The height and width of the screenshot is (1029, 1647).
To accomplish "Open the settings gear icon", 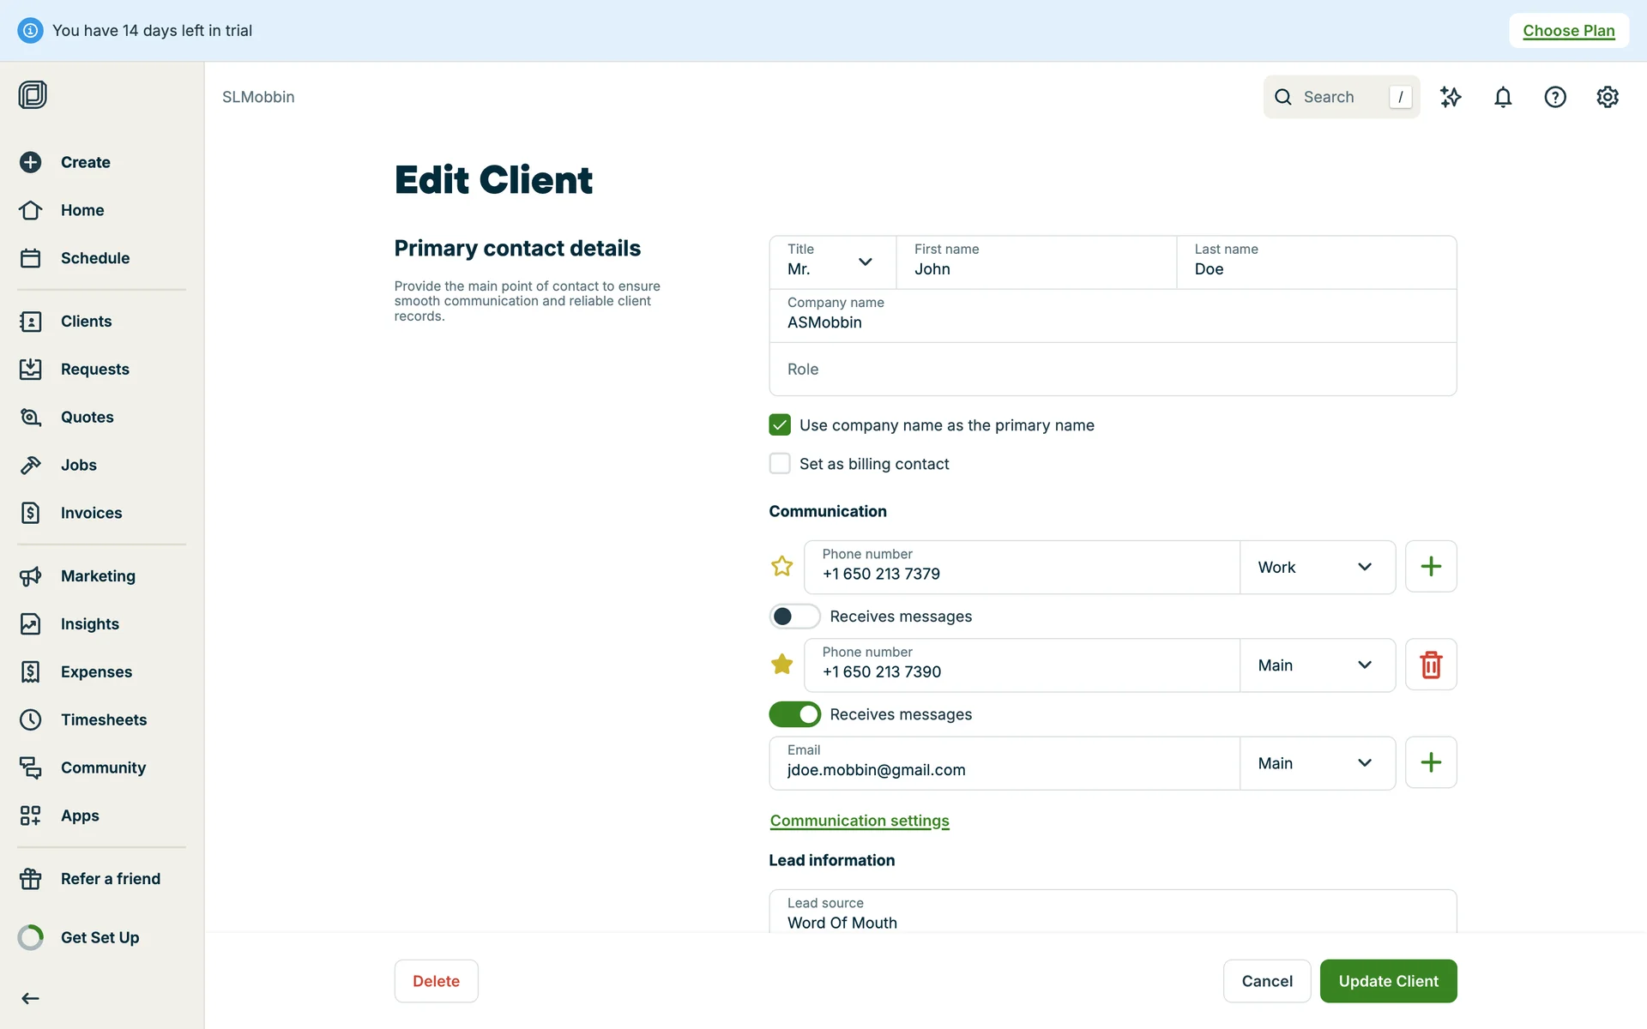I will click(x=1608, y=97).
